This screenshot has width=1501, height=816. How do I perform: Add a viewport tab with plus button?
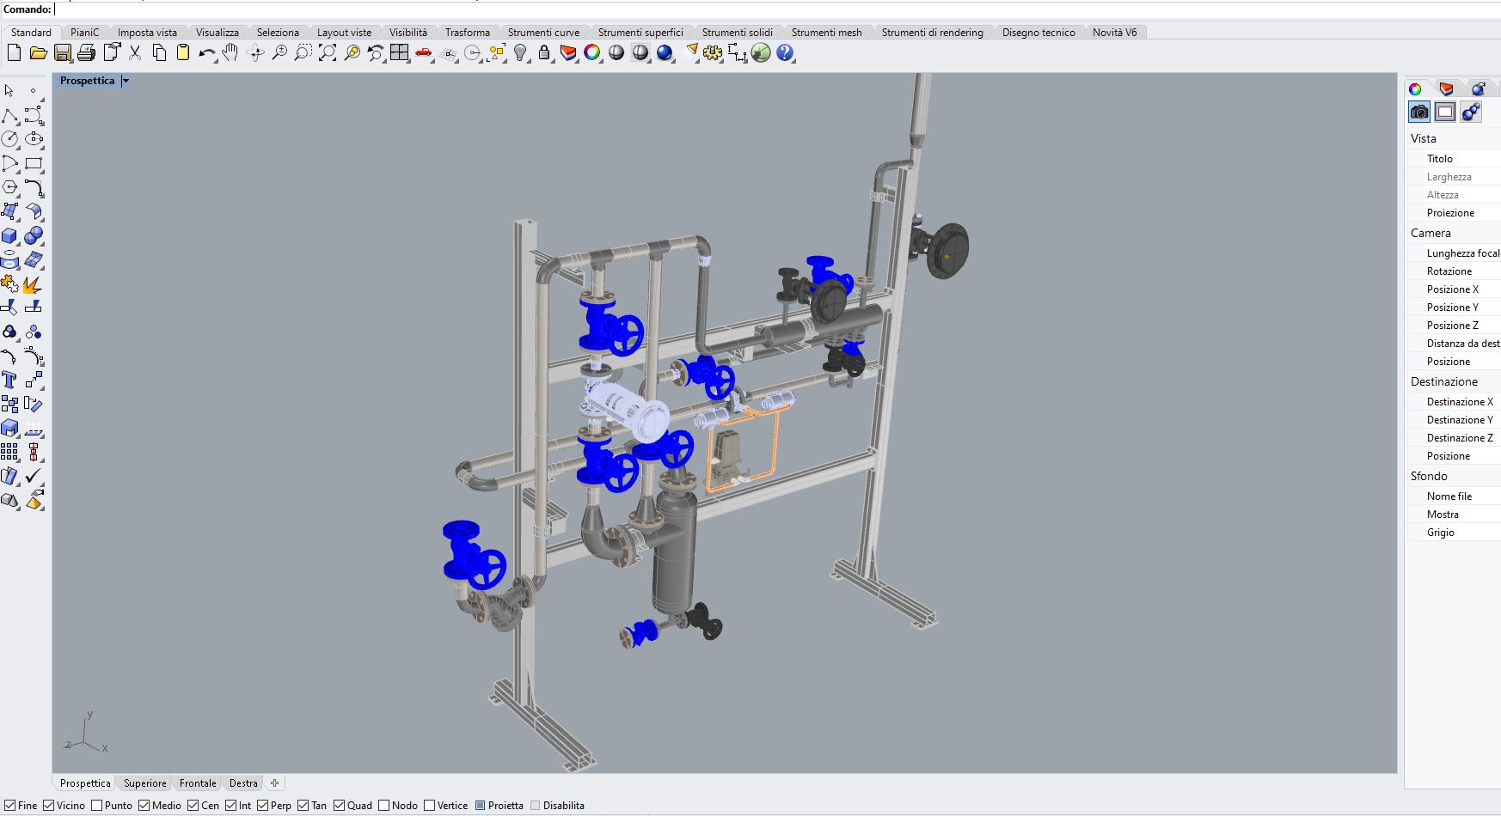pyautogui.click(x=274, y=783)
